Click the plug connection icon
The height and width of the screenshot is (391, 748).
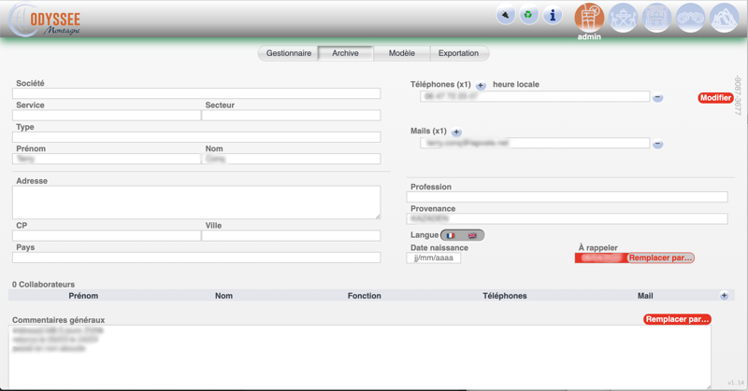(x=505, y=15)
